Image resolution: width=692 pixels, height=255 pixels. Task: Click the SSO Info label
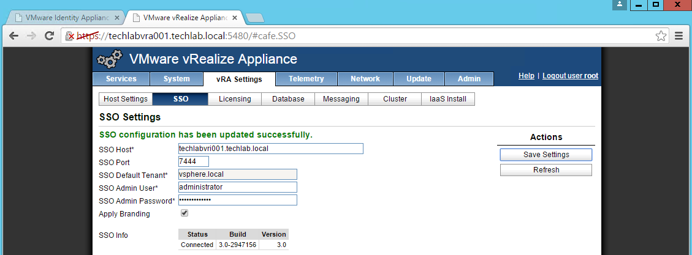tap(113, 235)
